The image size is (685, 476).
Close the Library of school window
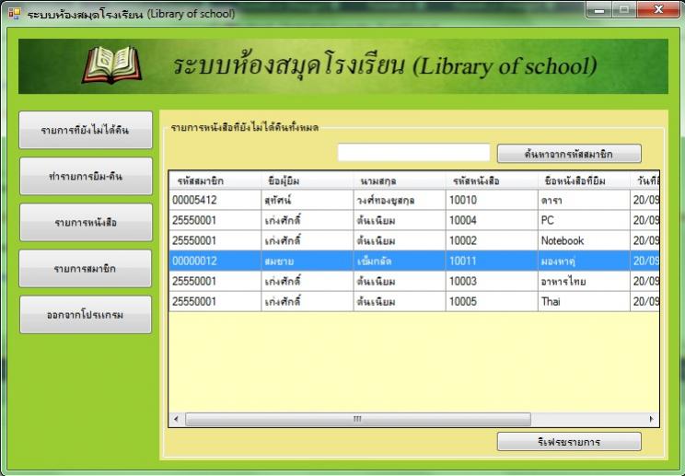658,9
